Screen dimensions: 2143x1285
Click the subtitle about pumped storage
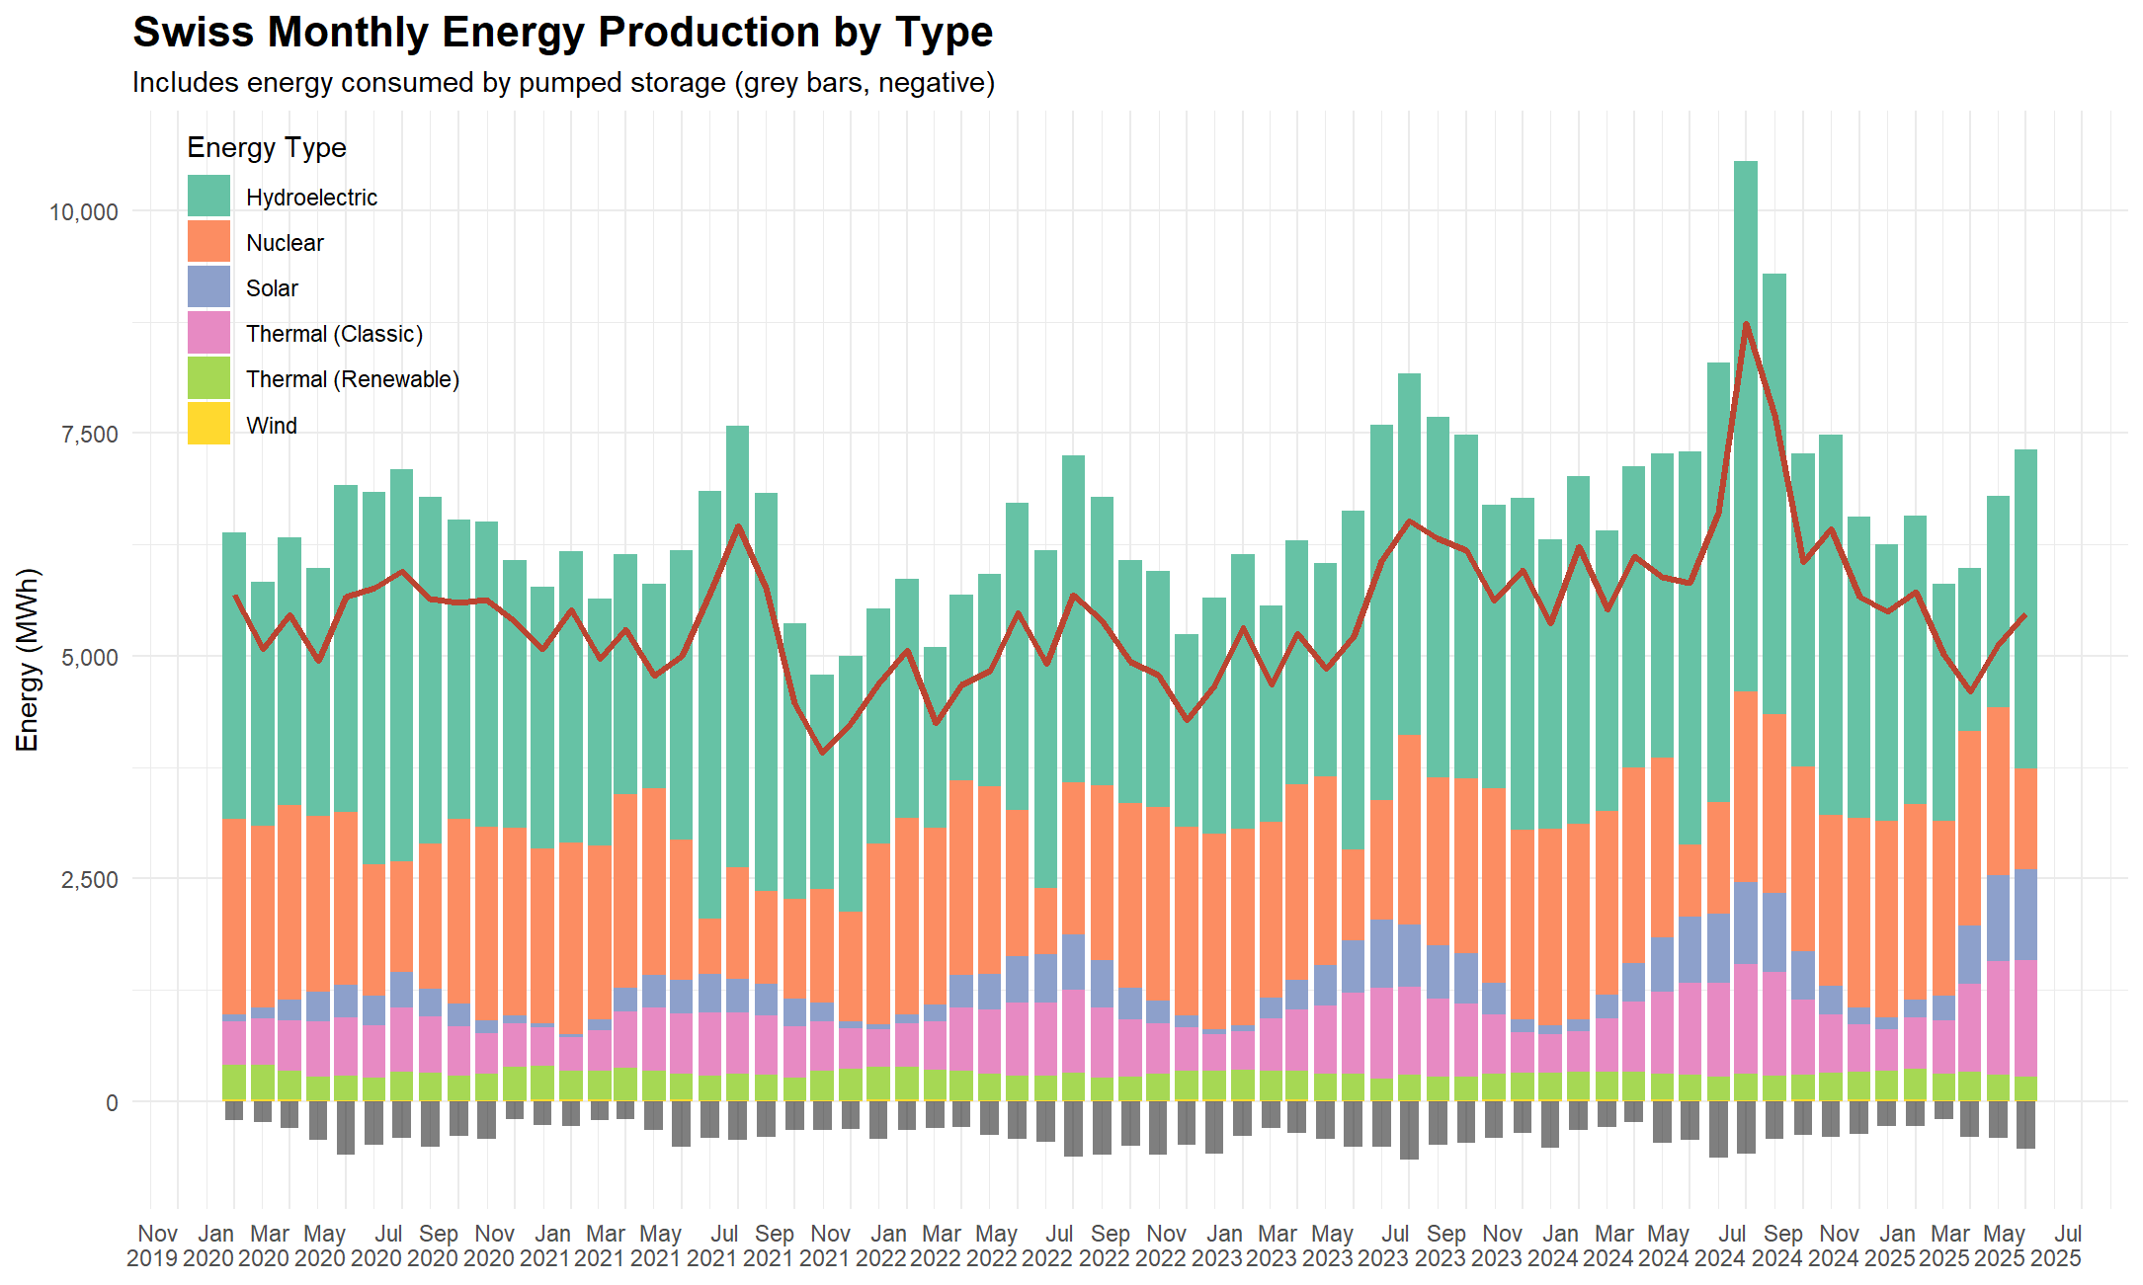click(562, 83)
